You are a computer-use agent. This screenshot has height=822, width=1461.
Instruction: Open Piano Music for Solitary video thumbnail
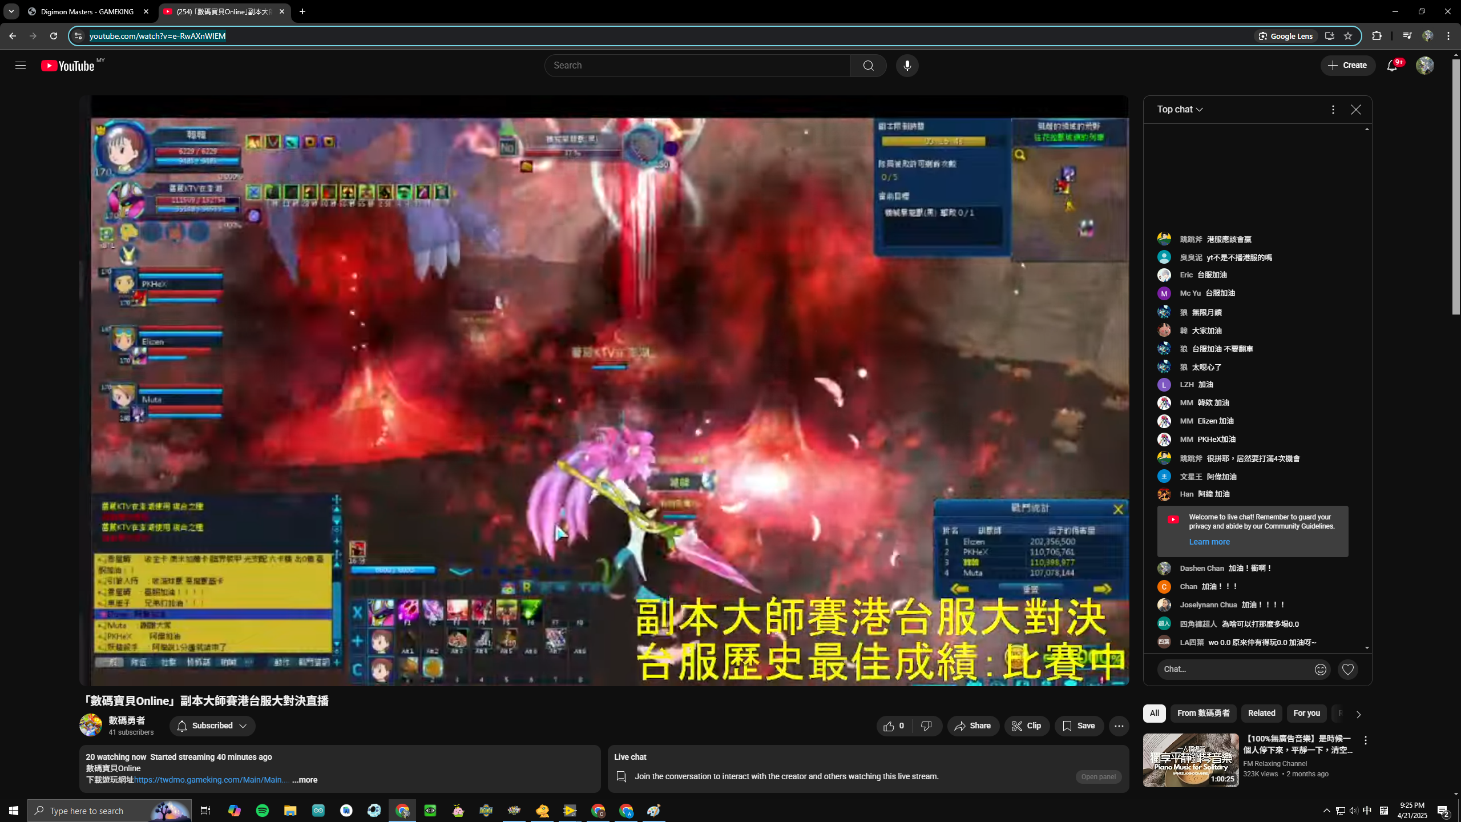pos(1190,760)
